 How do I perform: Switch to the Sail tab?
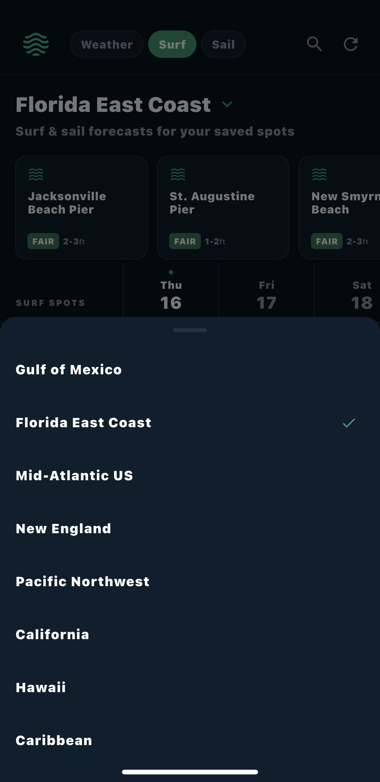tap(223, 44)
